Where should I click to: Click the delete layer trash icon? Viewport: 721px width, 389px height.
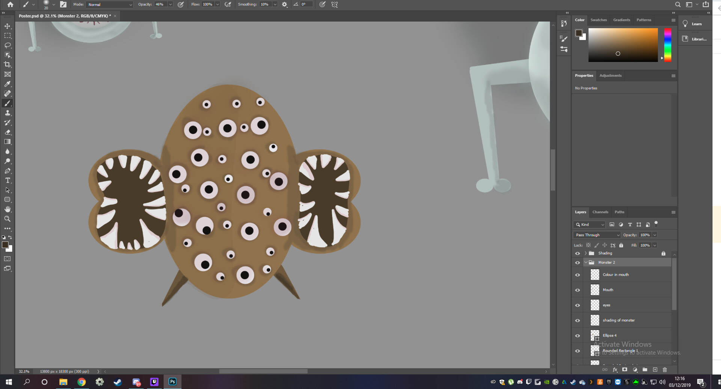pyautogui.click(x=665, y=370)
